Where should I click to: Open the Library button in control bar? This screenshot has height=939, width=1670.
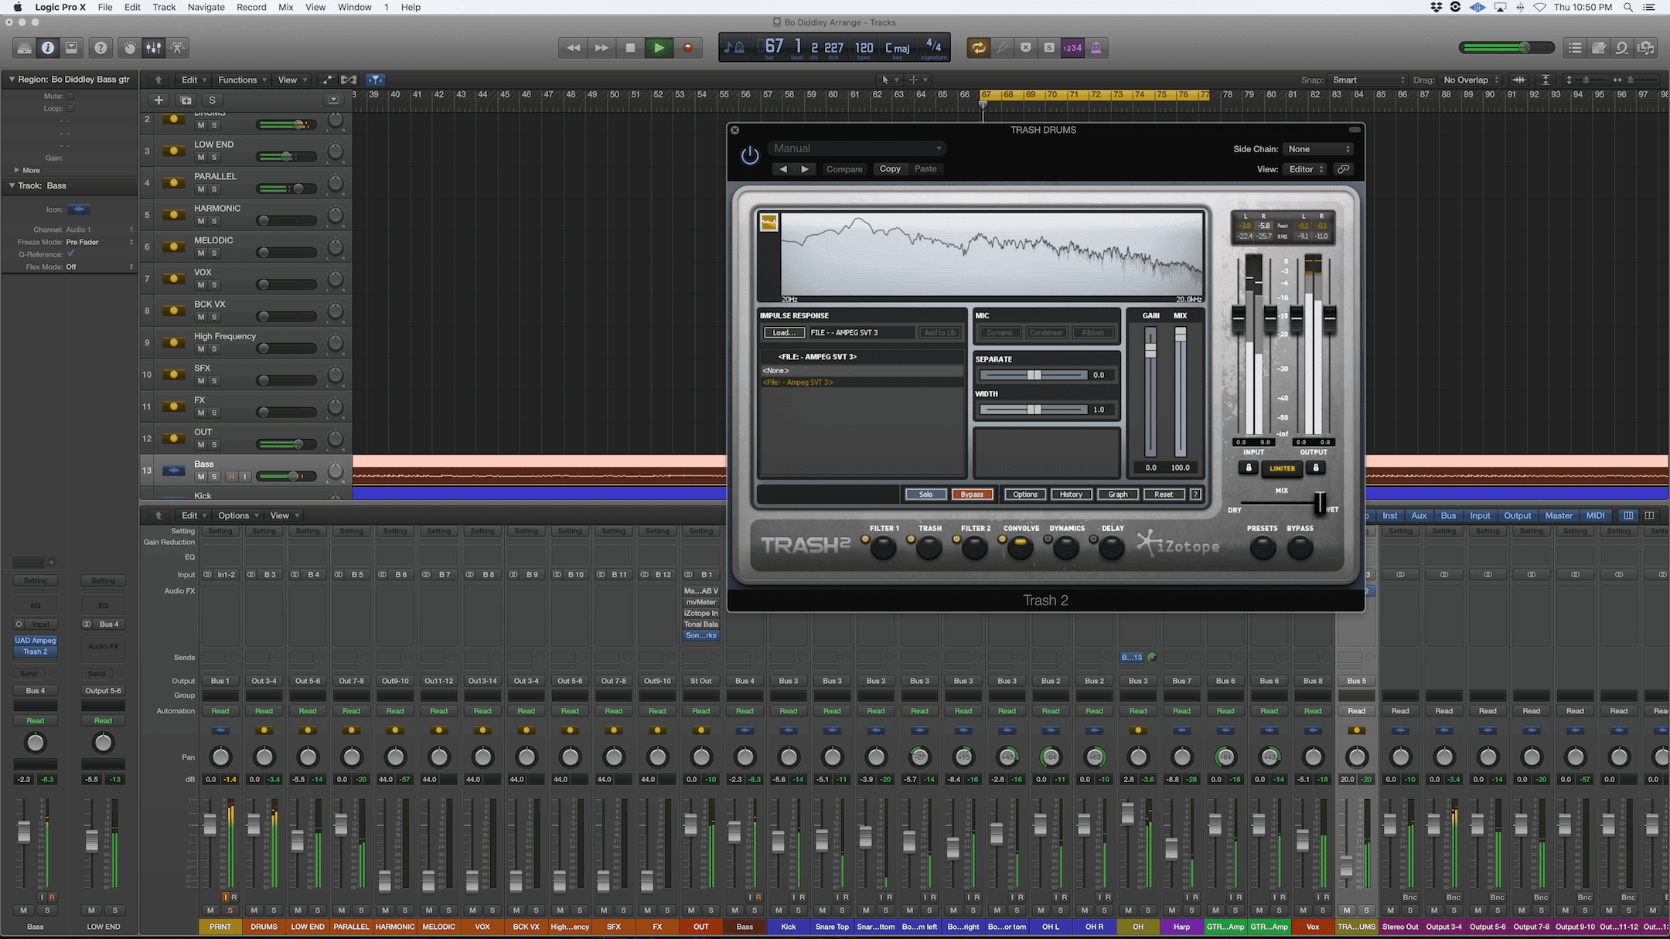click(25, 48)
